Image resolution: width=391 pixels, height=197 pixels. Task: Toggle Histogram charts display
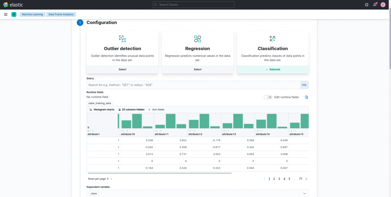[102, 109]
